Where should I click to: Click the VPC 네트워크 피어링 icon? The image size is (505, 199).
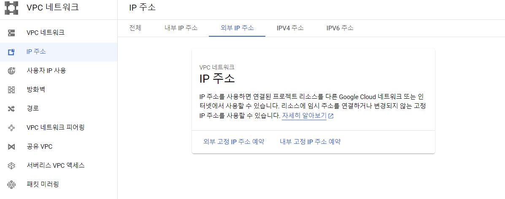point(11,128)
